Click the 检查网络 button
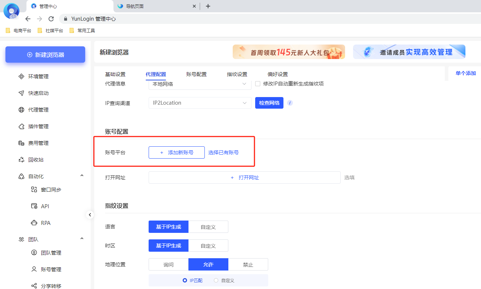The image size is (481, 289). (269, 102)
